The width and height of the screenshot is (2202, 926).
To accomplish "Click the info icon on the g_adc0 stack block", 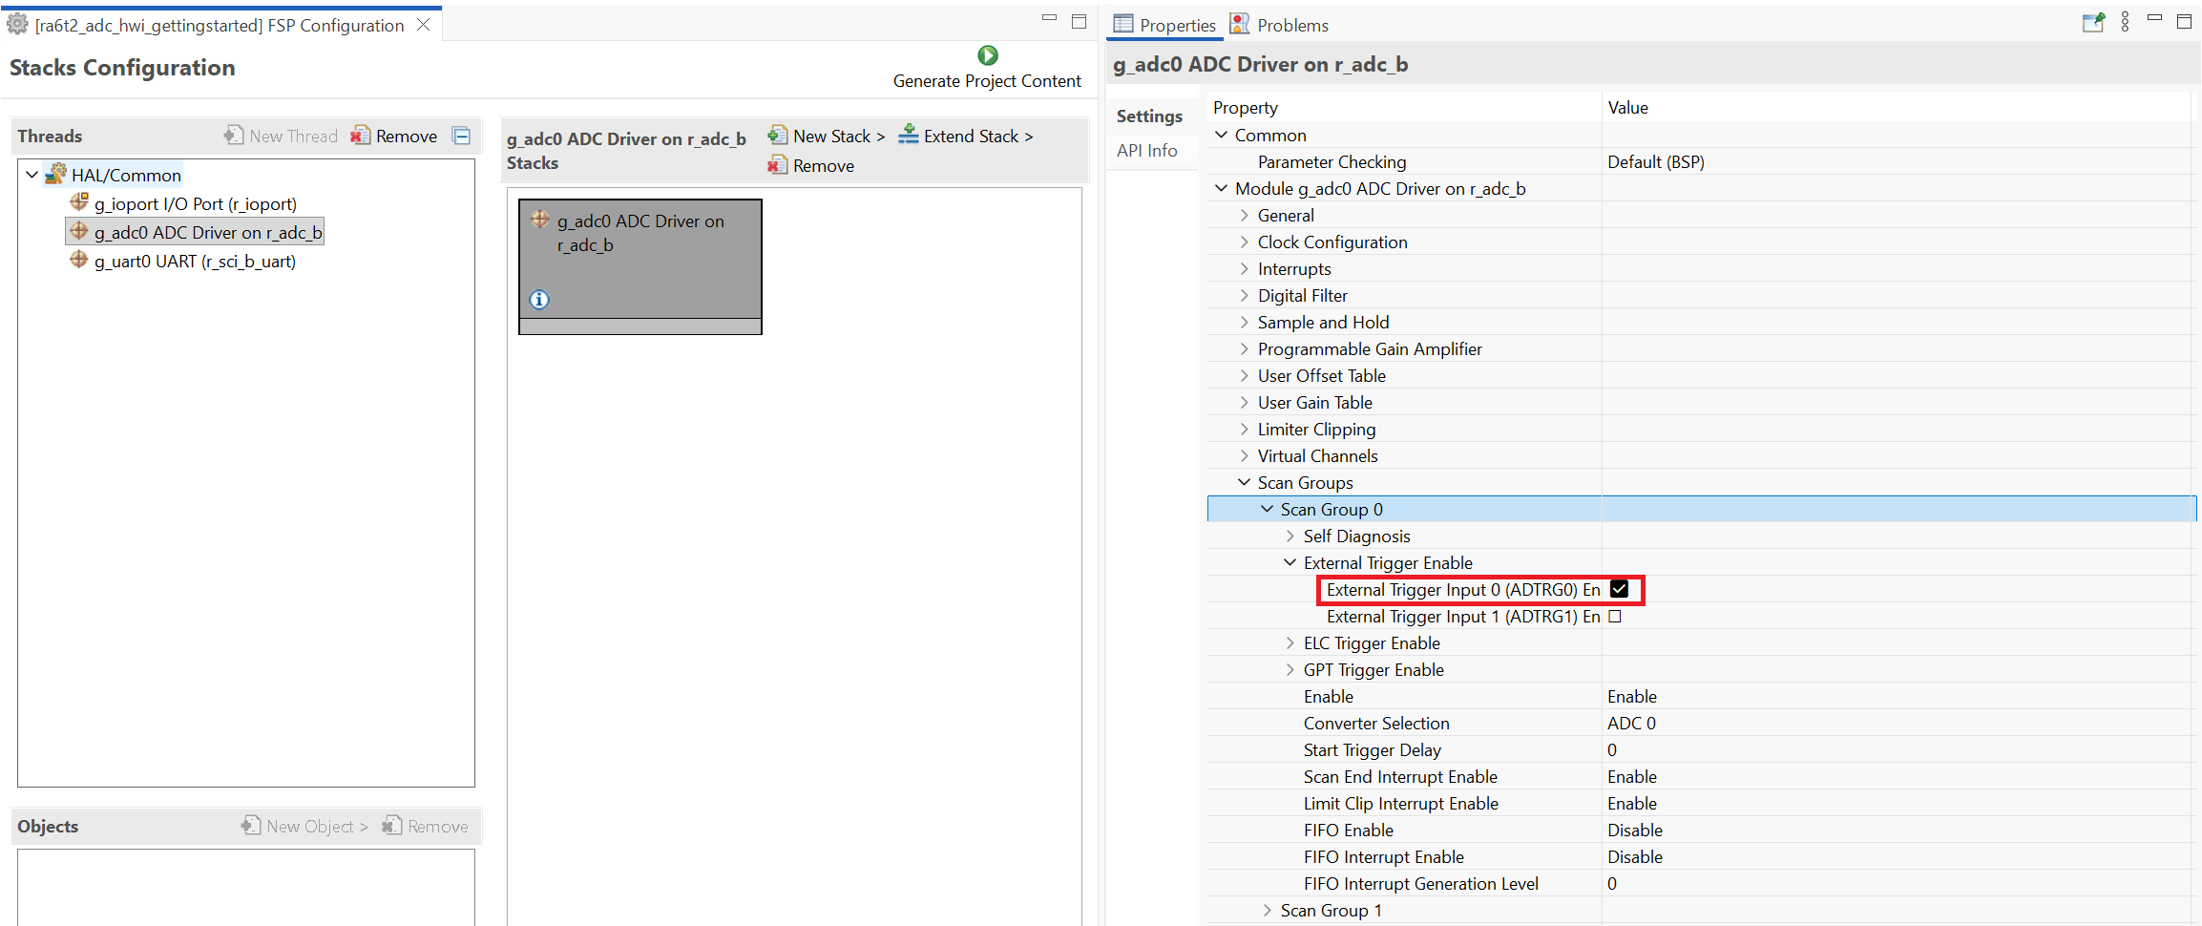I will pos(539,300).
